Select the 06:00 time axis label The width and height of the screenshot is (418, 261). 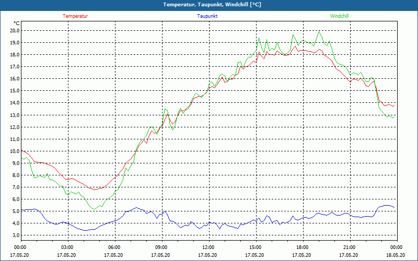tap(114, 247)
